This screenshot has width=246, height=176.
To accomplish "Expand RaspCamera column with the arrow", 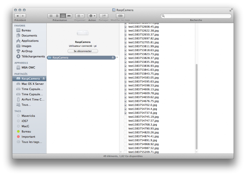I will 117,57.
